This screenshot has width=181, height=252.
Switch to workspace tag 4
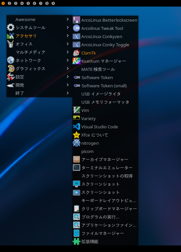tap(22, 3)
